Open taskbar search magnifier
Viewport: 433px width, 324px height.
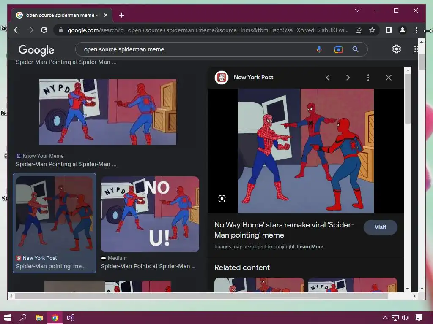coord(23,318)
